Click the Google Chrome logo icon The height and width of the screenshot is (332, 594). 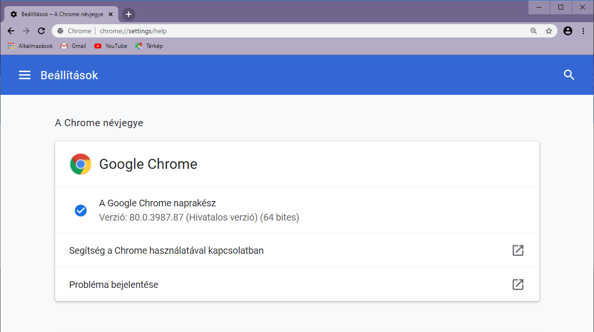pyautogui.click(x=81, y=164)
